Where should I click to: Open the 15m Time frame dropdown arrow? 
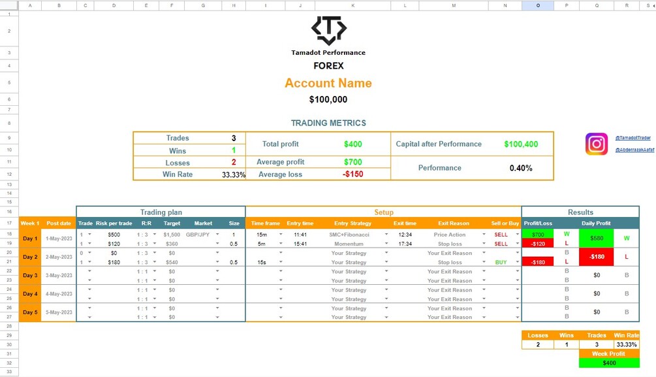click(x=281, y=235)
